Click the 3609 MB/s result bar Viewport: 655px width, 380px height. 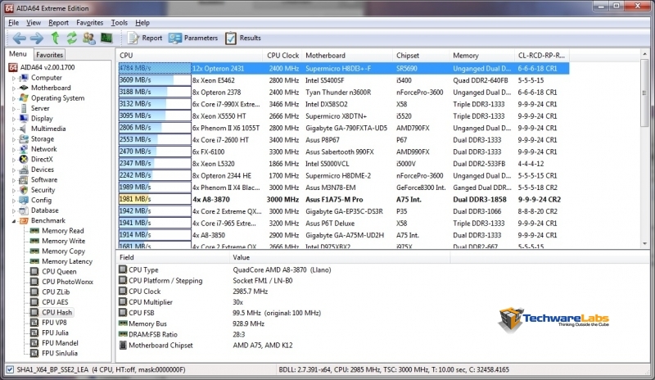pyautogui.click(x=155, y=80)
